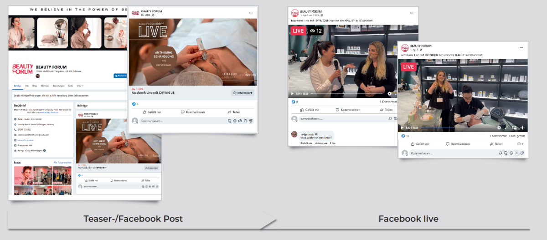
Task: Click the viewer count eye icon showing 12
Action: click(x=315, y=31)
